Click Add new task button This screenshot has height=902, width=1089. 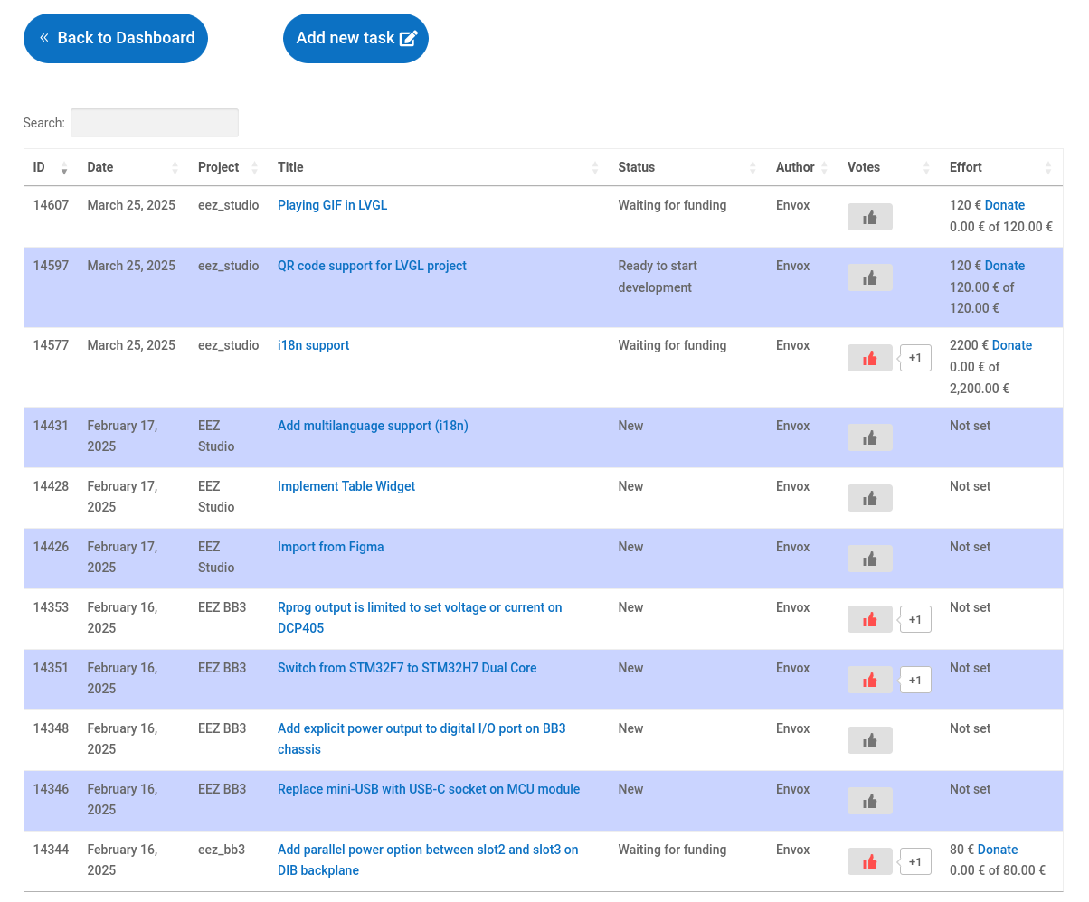coord(355,38)
